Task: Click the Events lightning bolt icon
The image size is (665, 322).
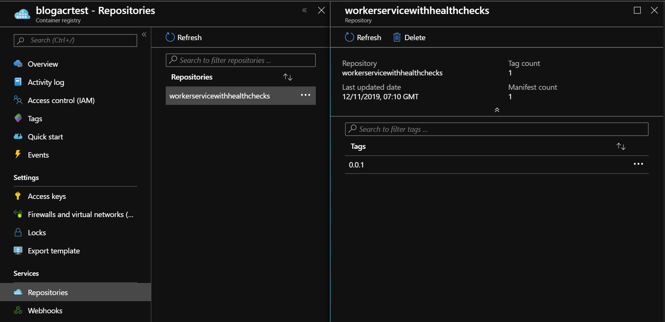Action: click(x=18, y=154)
